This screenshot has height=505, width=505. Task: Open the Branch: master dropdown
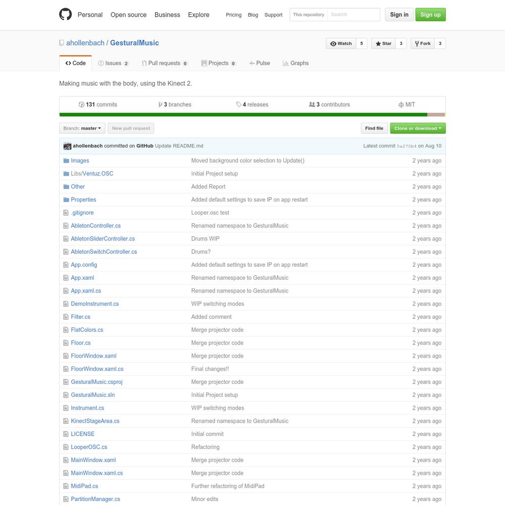[x=82, y=128]
